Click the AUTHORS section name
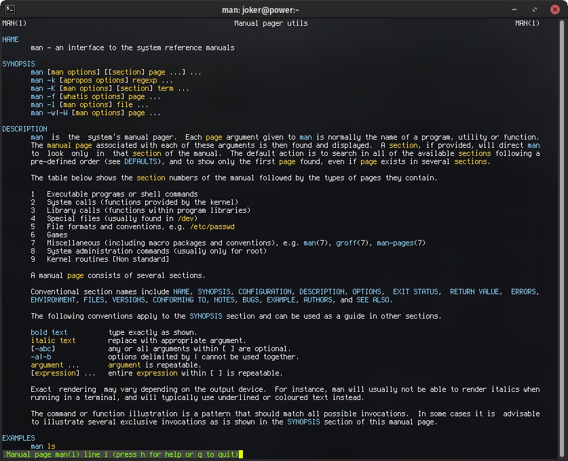The width and height of the screenshot is (568, 461). pos(318,300)
